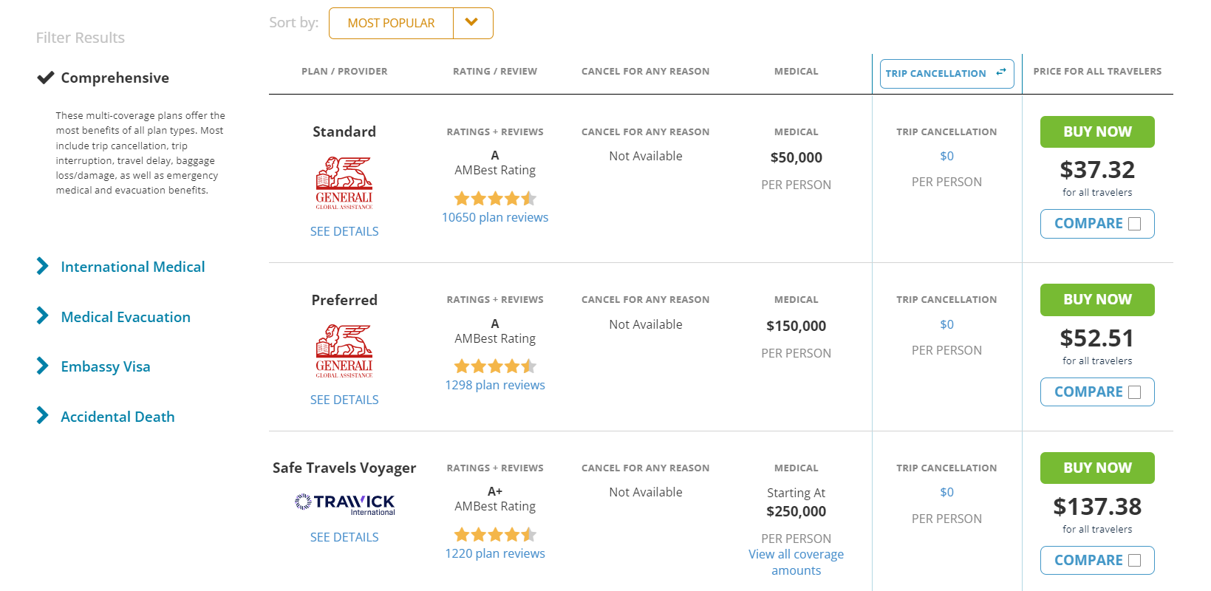
Task: Click BUY NOW for the Preferred plan
Action: click(1096, 300)
